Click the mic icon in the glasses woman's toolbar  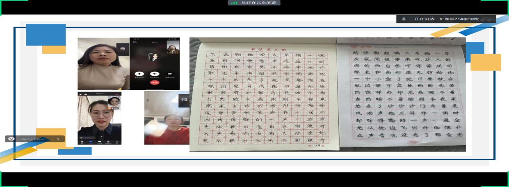(x=82, y=142)
